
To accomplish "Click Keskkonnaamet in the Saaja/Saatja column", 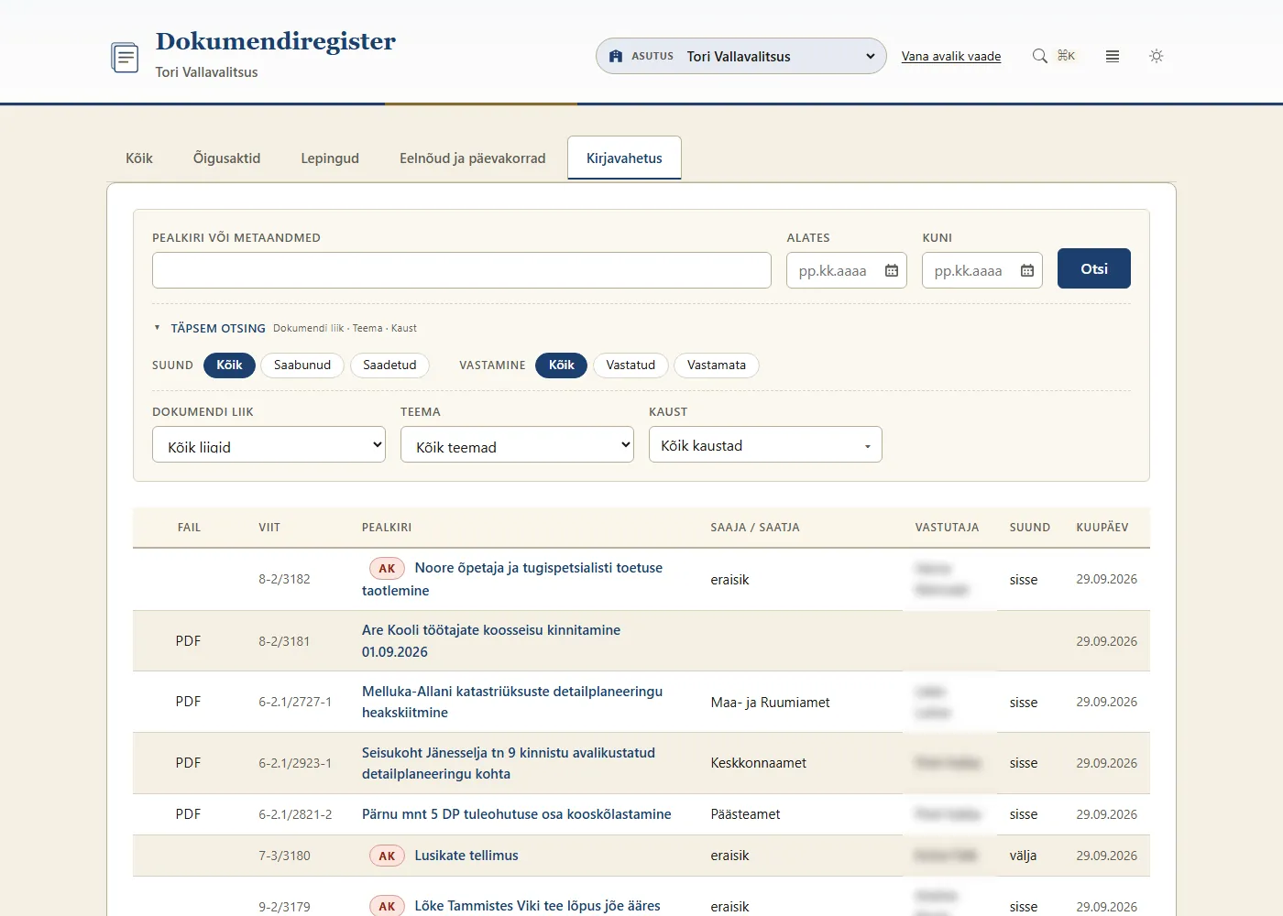I will click(x=759, y=763).
